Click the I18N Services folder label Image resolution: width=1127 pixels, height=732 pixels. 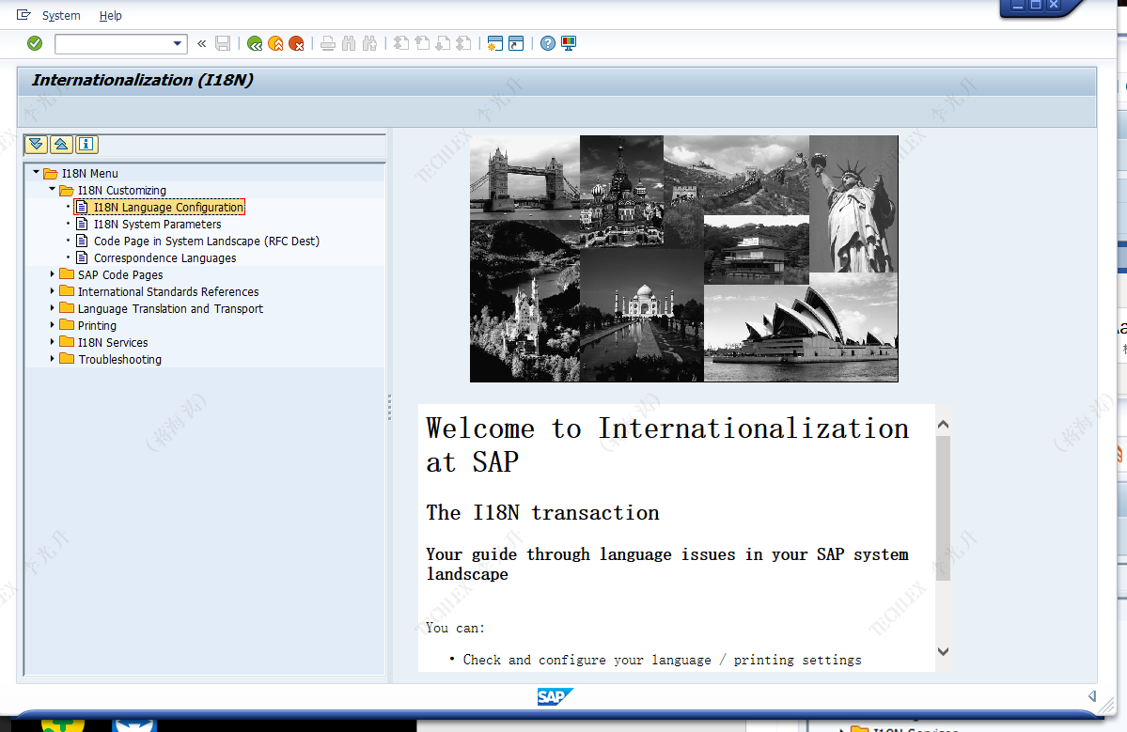coord(113,343)
